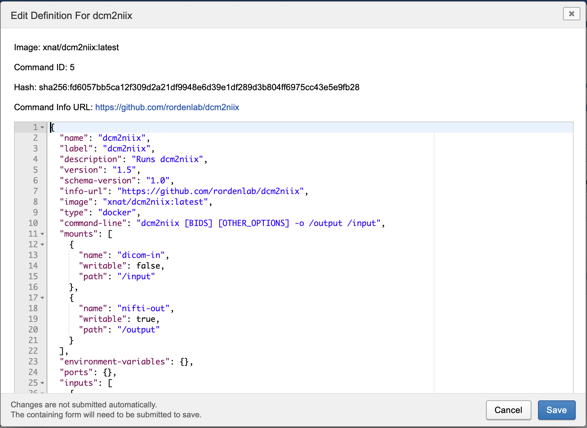Click the "docker" type value
Image resolution: width=587 pixels, height=428 pixels.
coord(117,213)
